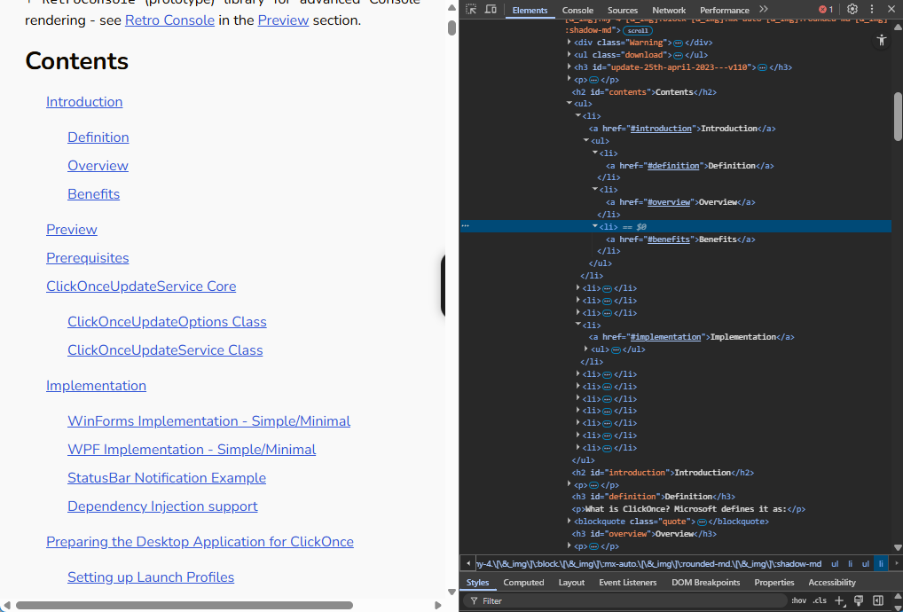The image size is (903, 612).
Task: Add a new style rule with plus icon
Action: click(x=840, y=600)
